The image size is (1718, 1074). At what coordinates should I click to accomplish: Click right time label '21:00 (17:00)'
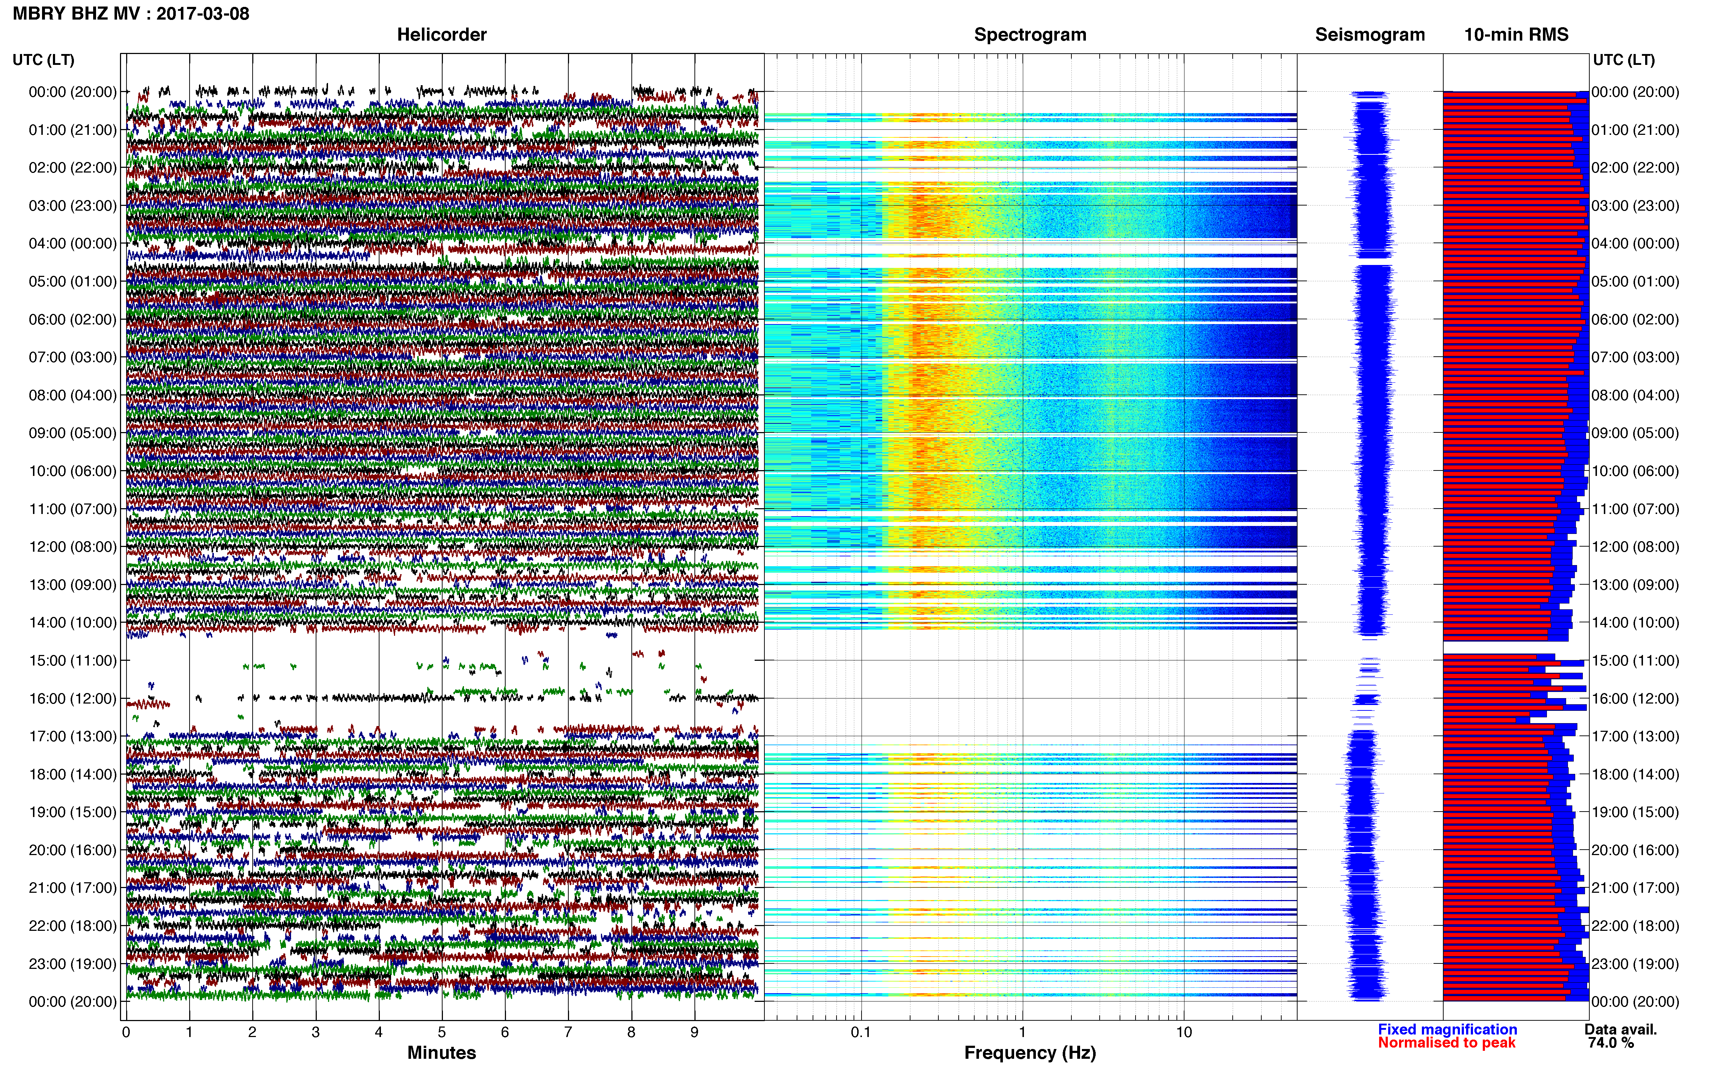click(x=1636, y=888)
